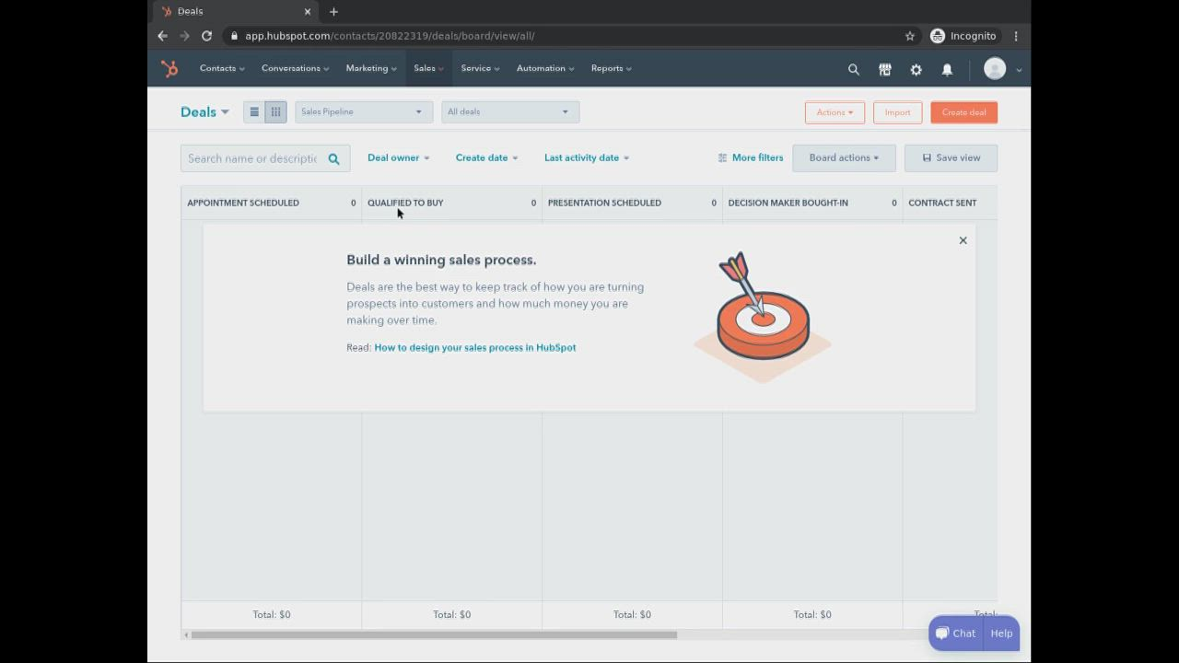Viewport: 1179px width, 663px height.
Task: Open the Help widget button
Action: (1001, 634)
